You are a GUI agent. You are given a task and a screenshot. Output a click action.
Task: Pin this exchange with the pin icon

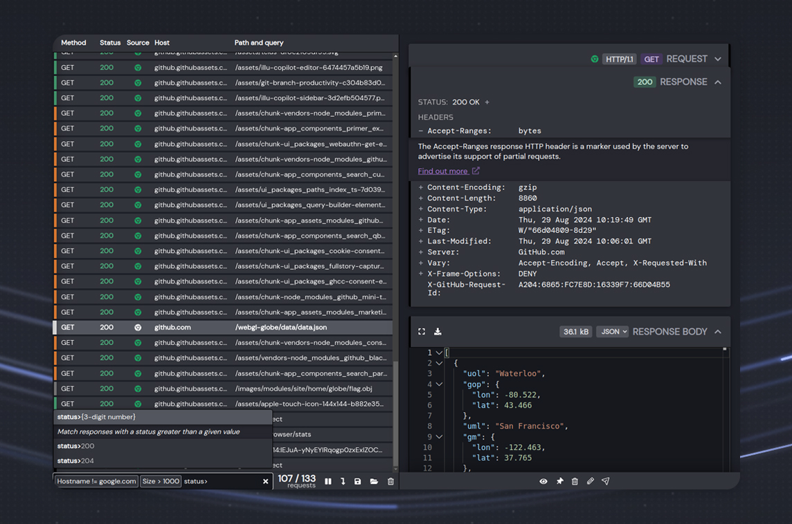(x=559, y=481)
